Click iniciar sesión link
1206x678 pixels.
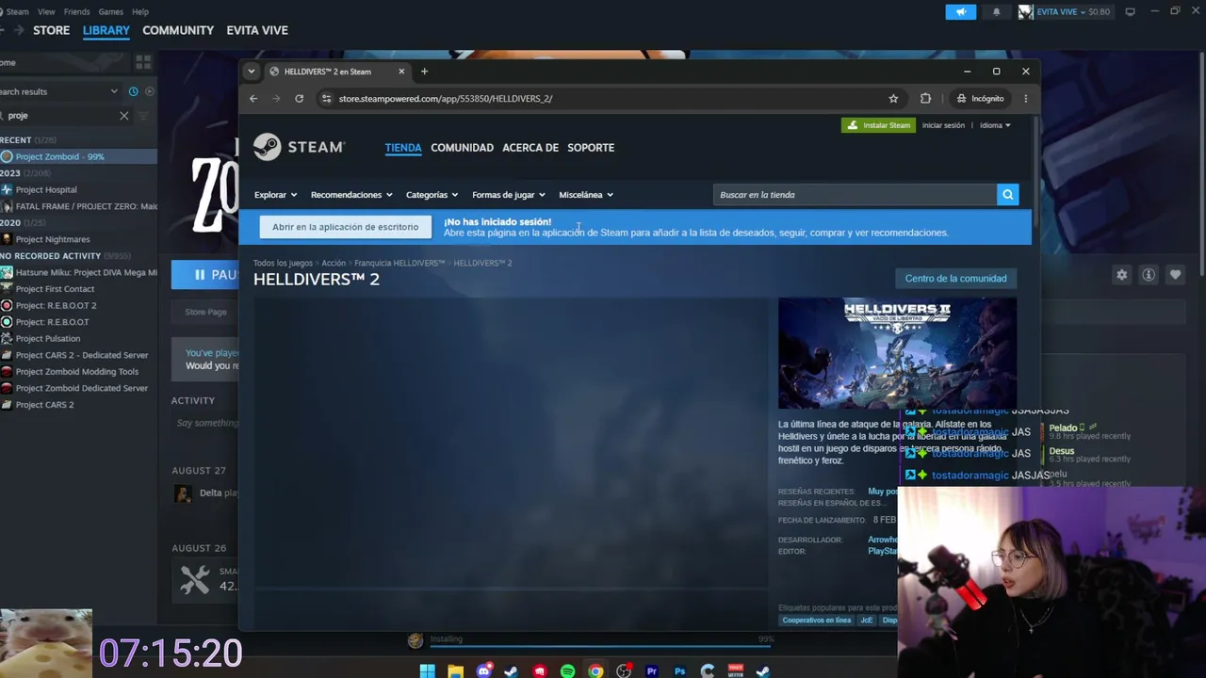pyautogui.click(x=943, y=125)
